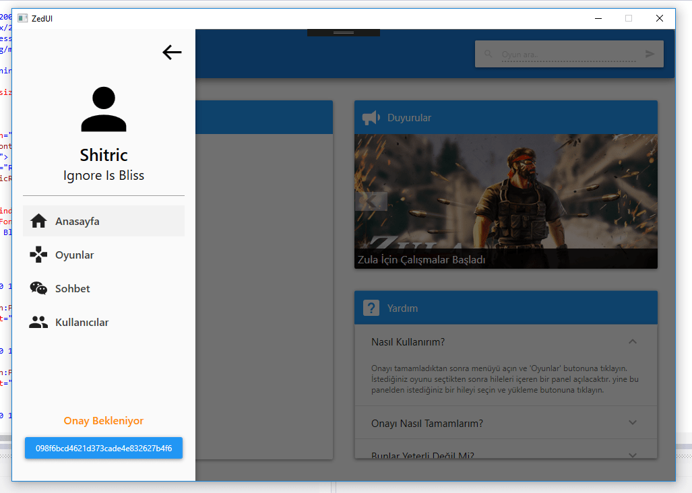Screen dimensions: 692x493
Task: Expand the 'Onayı Nasıl Tamamlarım?' chevron
Action: click(x=633, y=422)
